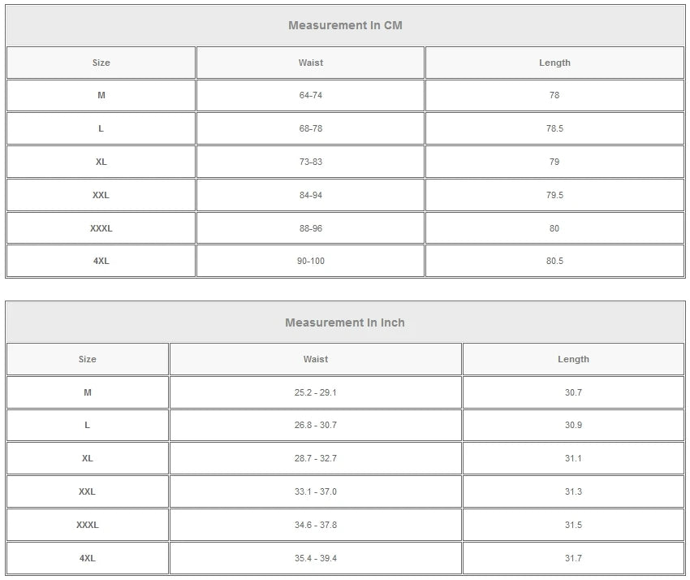
Task: Click the 90-100 waist cell
Action: (310, 261)
